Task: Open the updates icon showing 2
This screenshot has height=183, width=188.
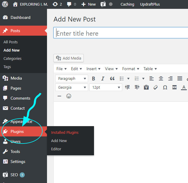Action: [x=57, y=4]
